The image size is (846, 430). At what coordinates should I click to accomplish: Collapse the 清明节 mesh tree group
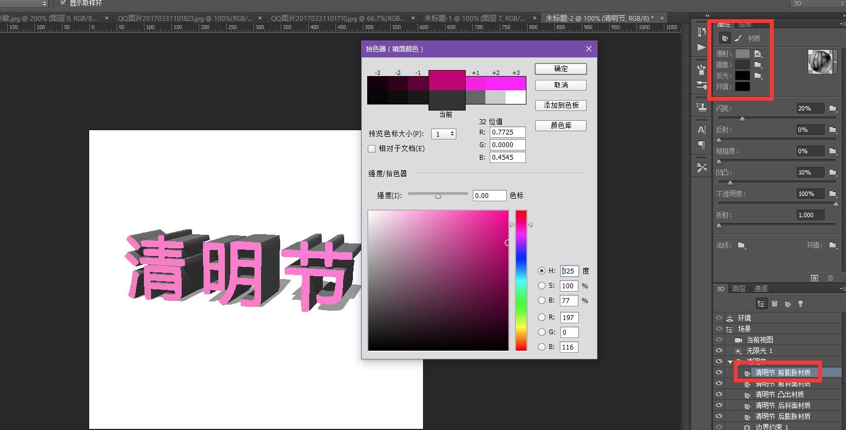pos(730,362)
